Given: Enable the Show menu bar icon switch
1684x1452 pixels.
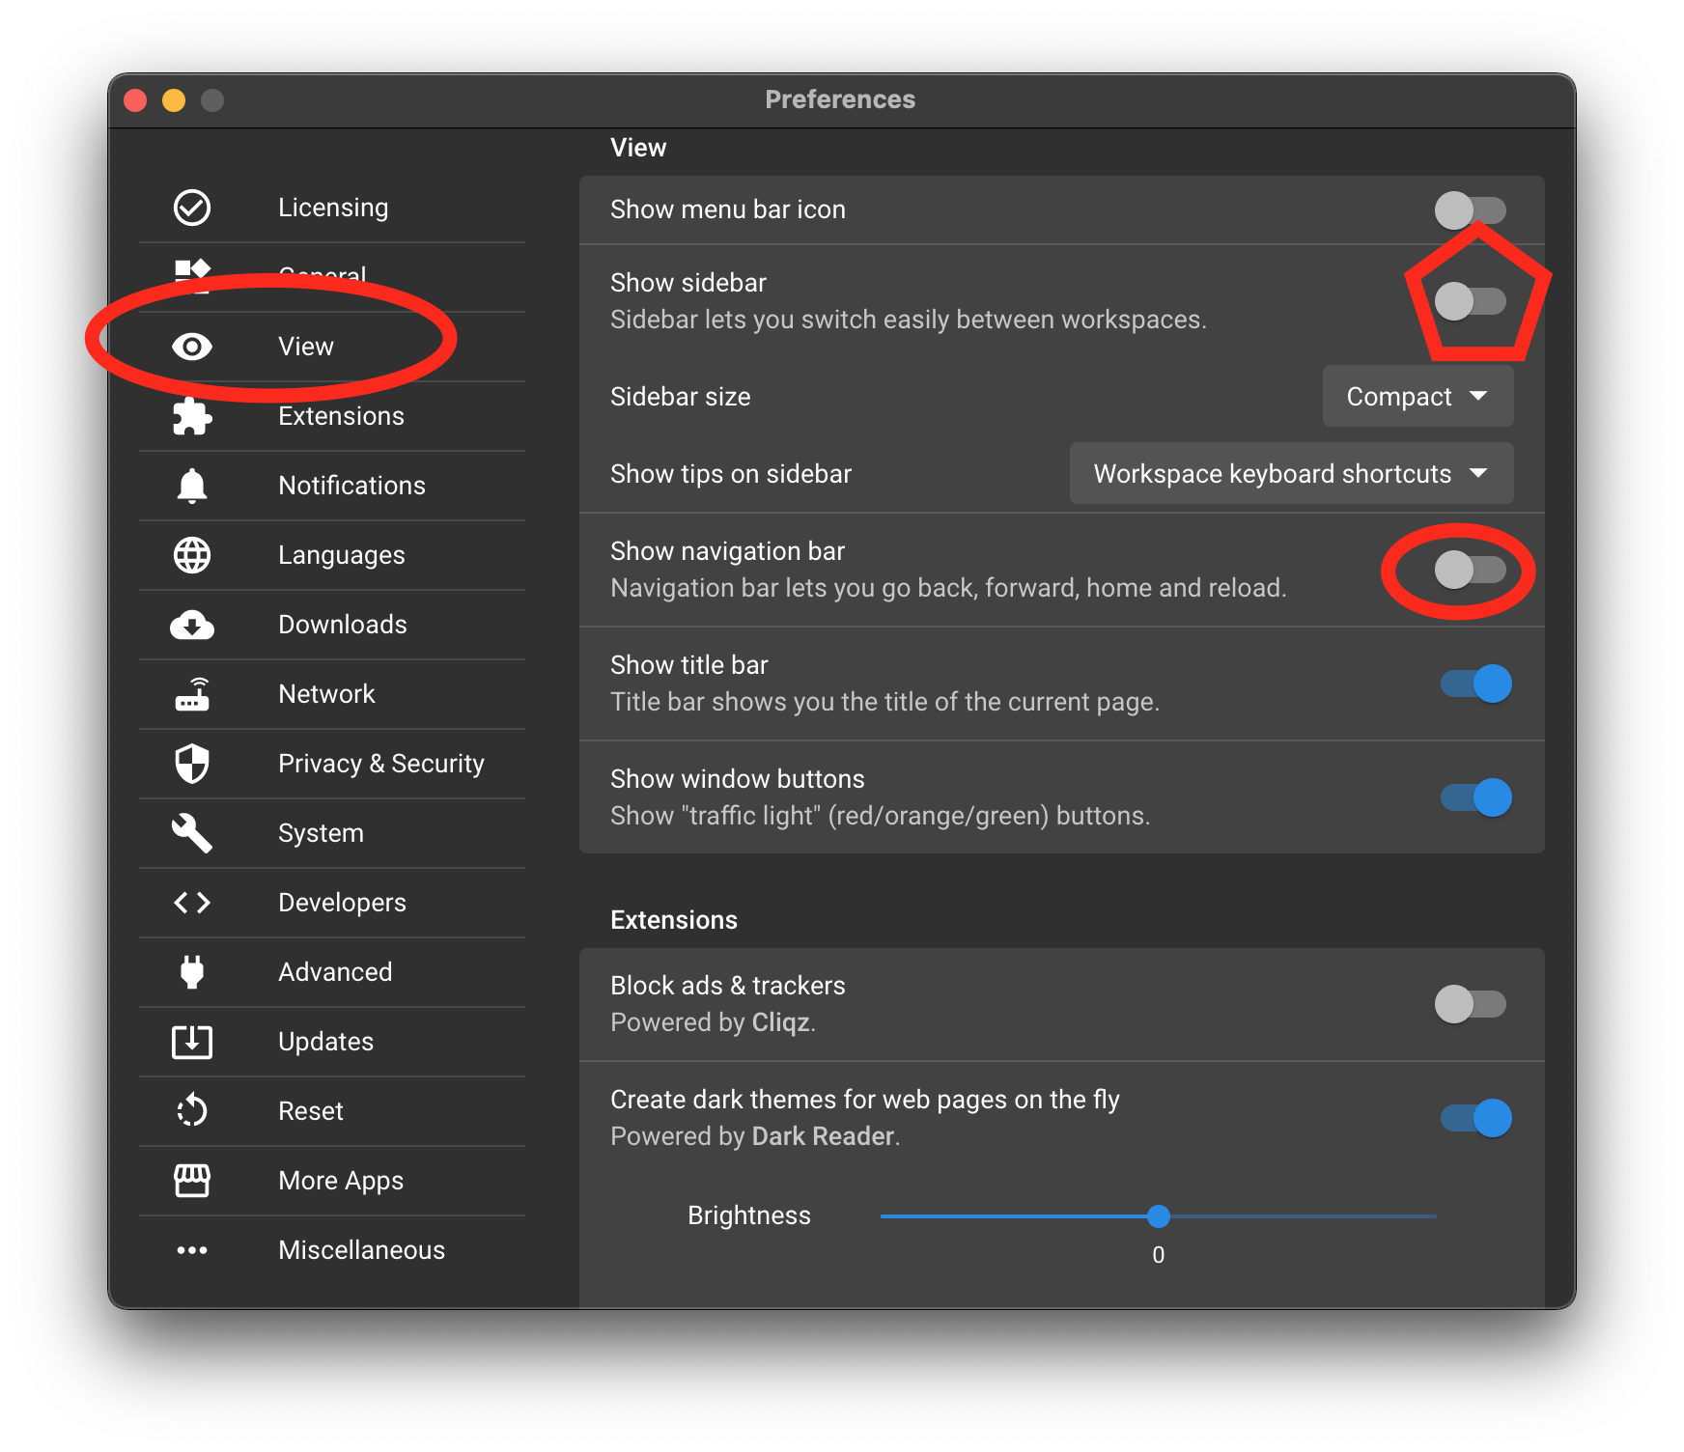Looking at the screenshot, I should point(1471,210).
